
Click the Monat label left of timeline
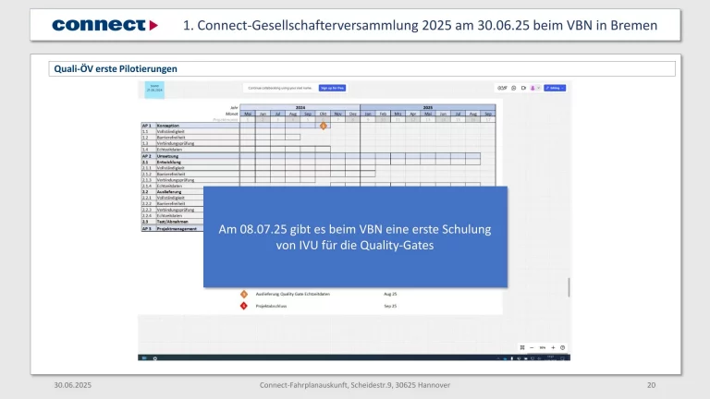tap(231, 114)
